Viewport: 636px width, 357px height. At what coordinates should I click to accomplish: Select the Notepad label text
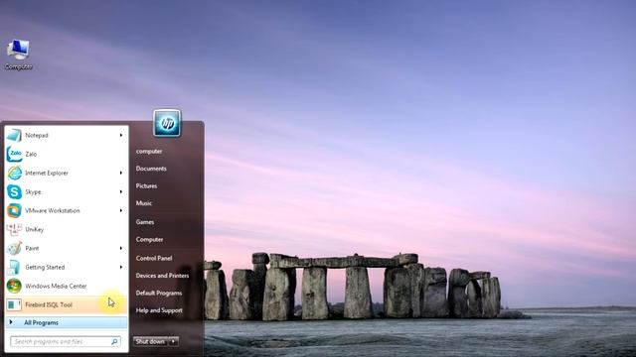tap(37, 135)
